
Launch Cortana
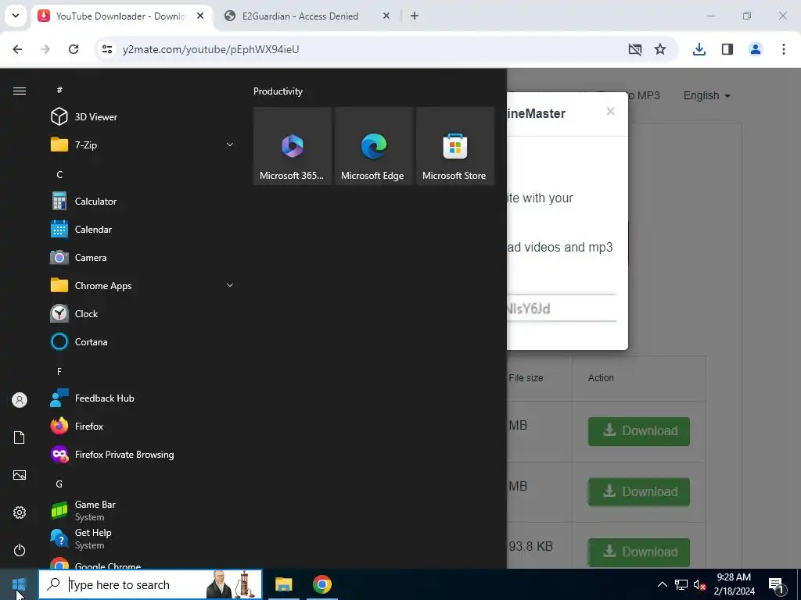pyautogui.click(x=141, y=341)
